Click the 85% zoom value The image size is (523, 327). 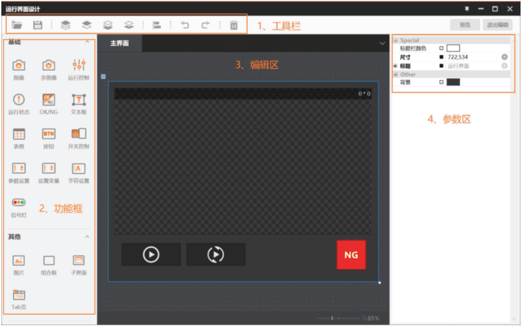pos(373,319)
